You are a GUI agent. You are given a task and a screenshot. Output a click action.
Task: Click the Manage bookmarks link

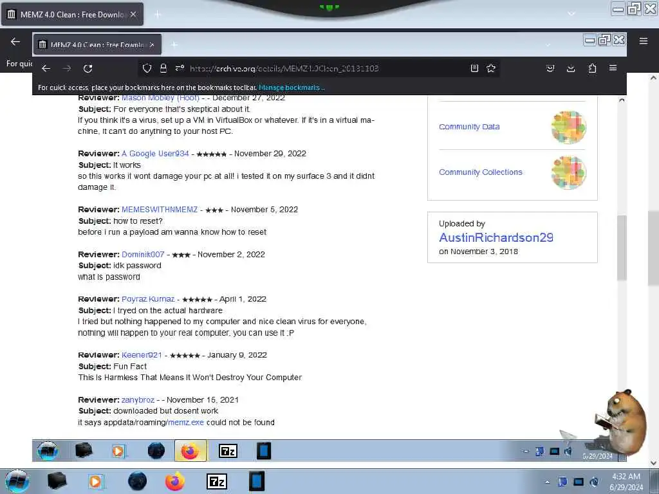(292, 87)
